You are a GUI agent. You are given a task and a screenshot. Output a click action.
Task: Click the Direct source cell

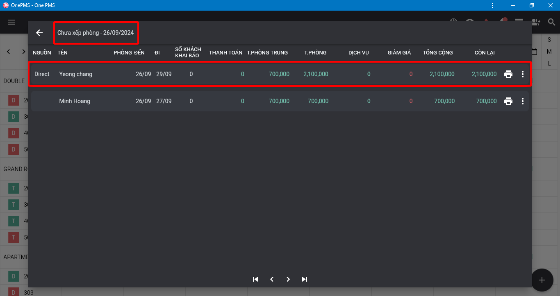[42, 74]
